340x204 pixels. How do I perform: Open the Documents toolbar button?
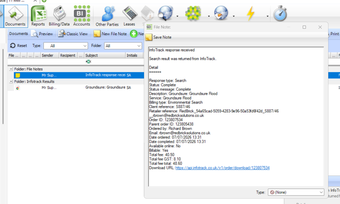coord(16,16)
